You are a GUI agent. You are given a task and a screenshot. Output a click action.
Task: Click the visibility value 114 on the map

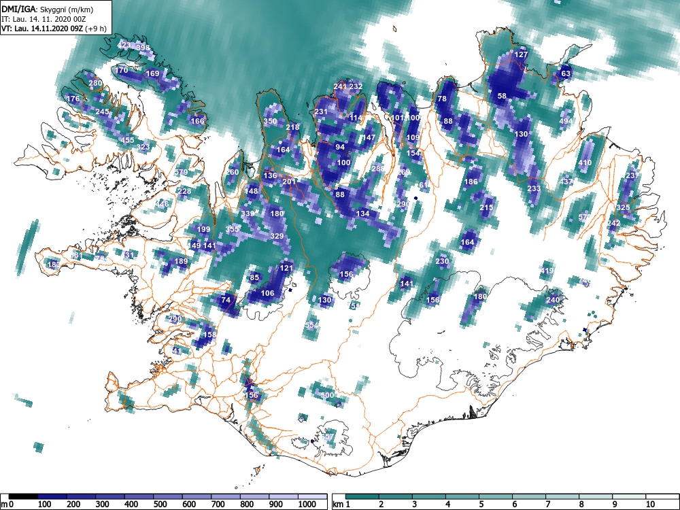point(356,118)
